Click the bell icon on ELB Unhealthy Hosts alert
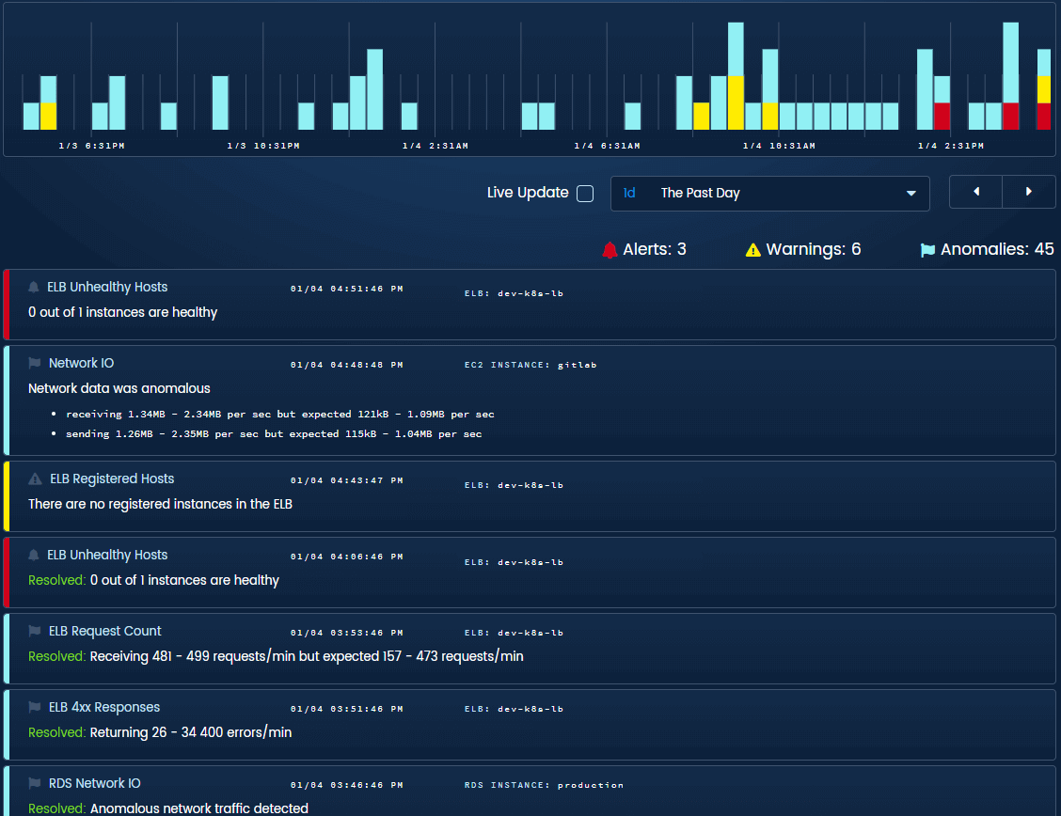This screenshot has width=1061, height=816. pos(33,287)
